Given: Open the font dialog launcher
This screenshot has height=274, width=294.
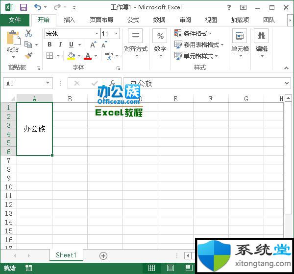Looking at the screenshot, I should pyautogui.click(x=118, y=68).
